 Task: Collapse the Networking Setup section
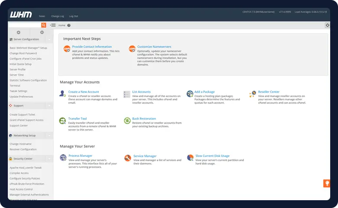coord(49,135)
